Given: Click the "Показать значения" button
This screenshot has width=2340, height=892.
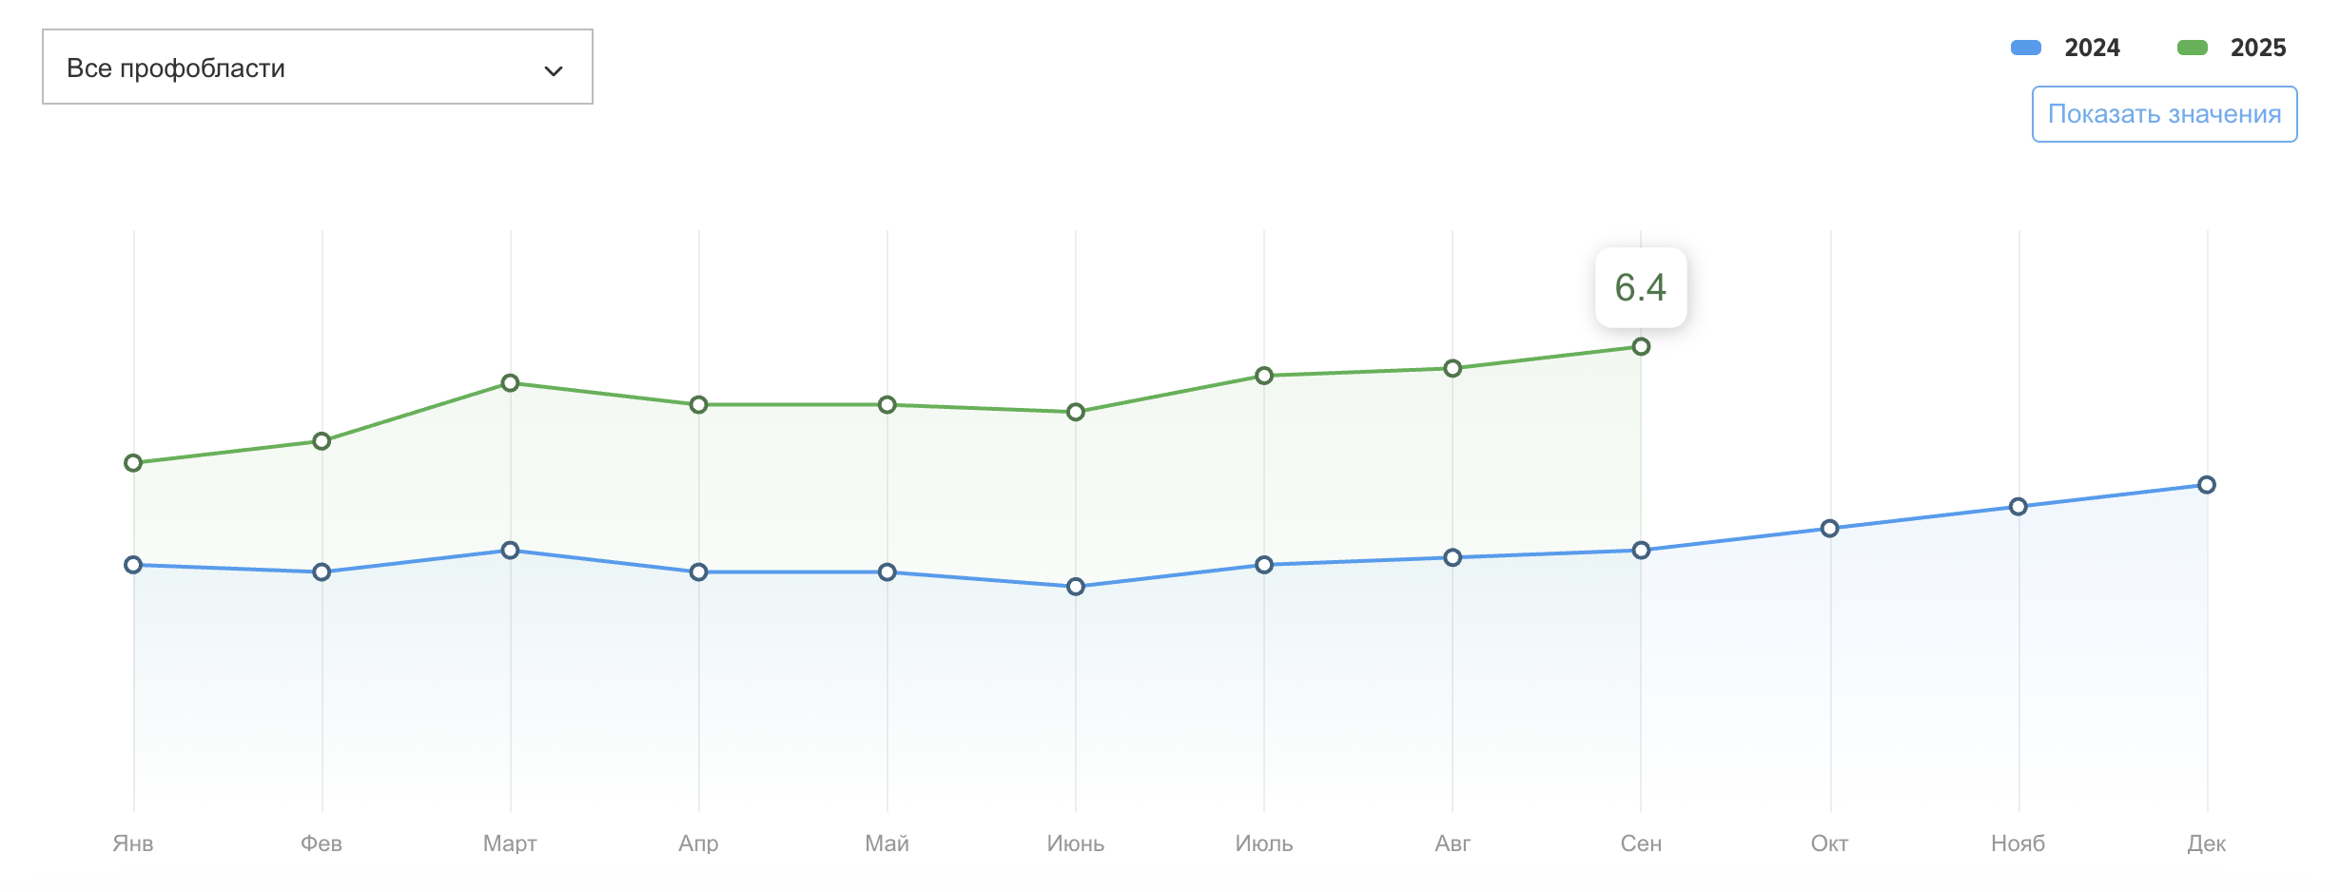Looking at the screenshot, I should (2164, 114).
